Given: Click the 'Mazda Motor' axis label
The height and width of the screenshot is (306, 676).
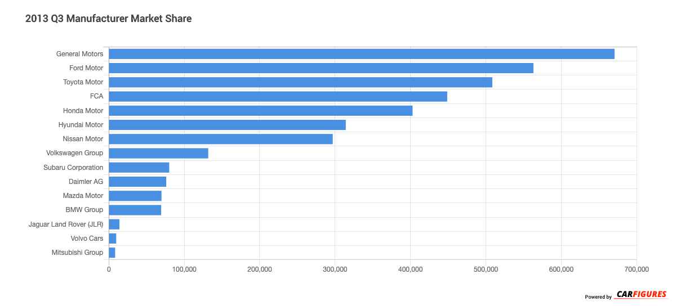Looking at the screenshot, I should (83, 196).
